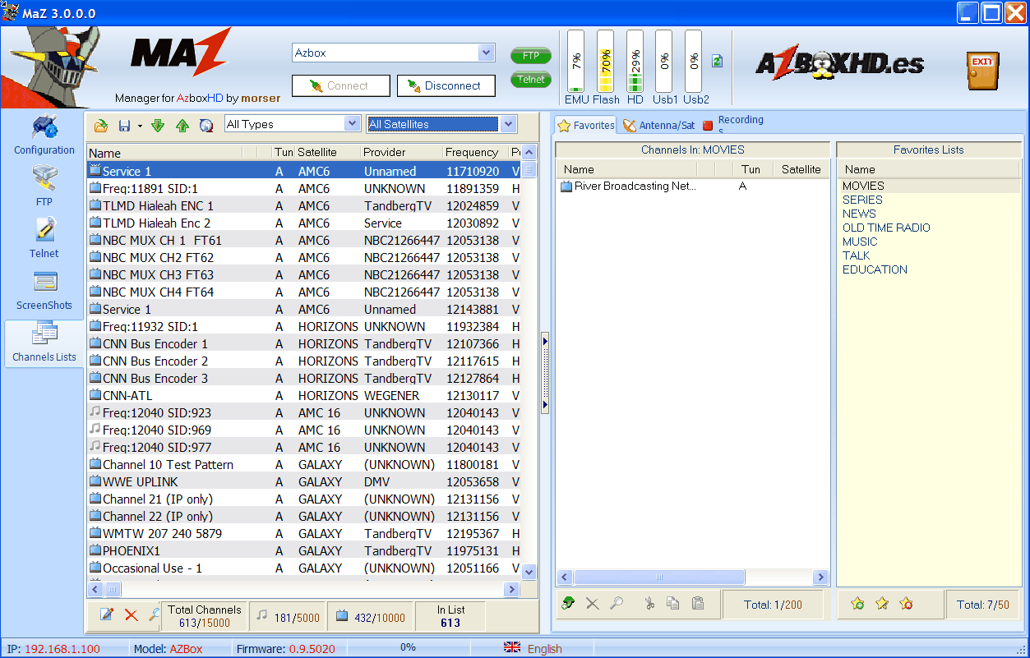Click the music note radio count icon
Screen dimensions: 1030x658
(x=261, y=614)
